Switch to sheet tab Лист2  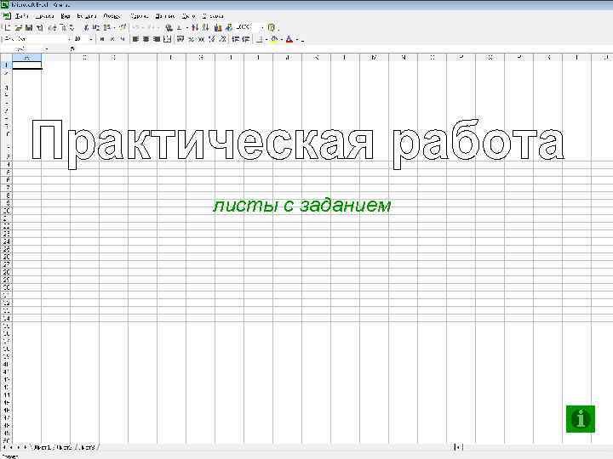(x=64, y=447)
